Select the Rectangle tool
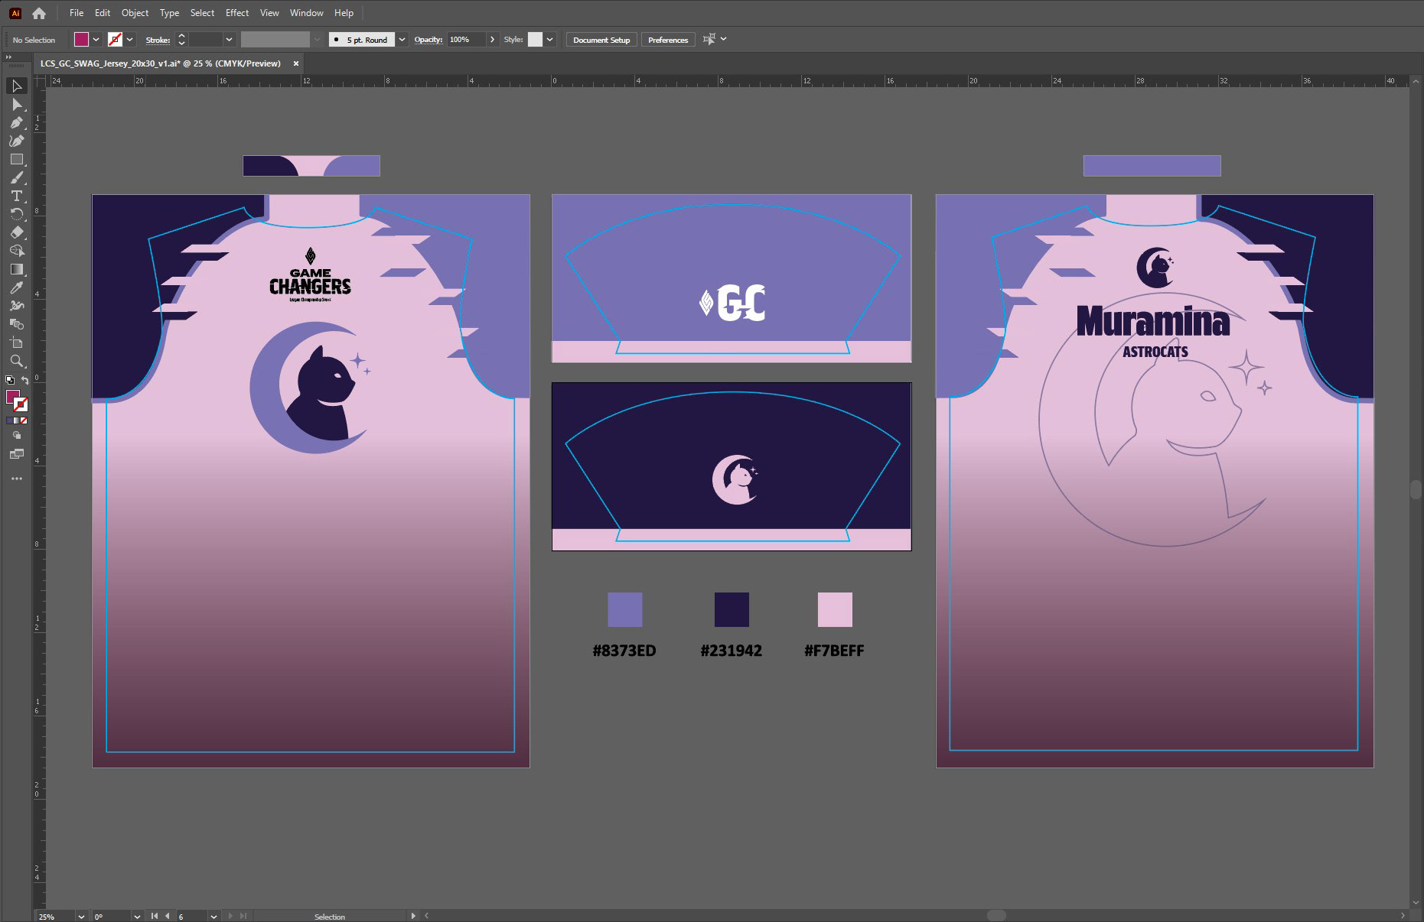 point(16,159)
